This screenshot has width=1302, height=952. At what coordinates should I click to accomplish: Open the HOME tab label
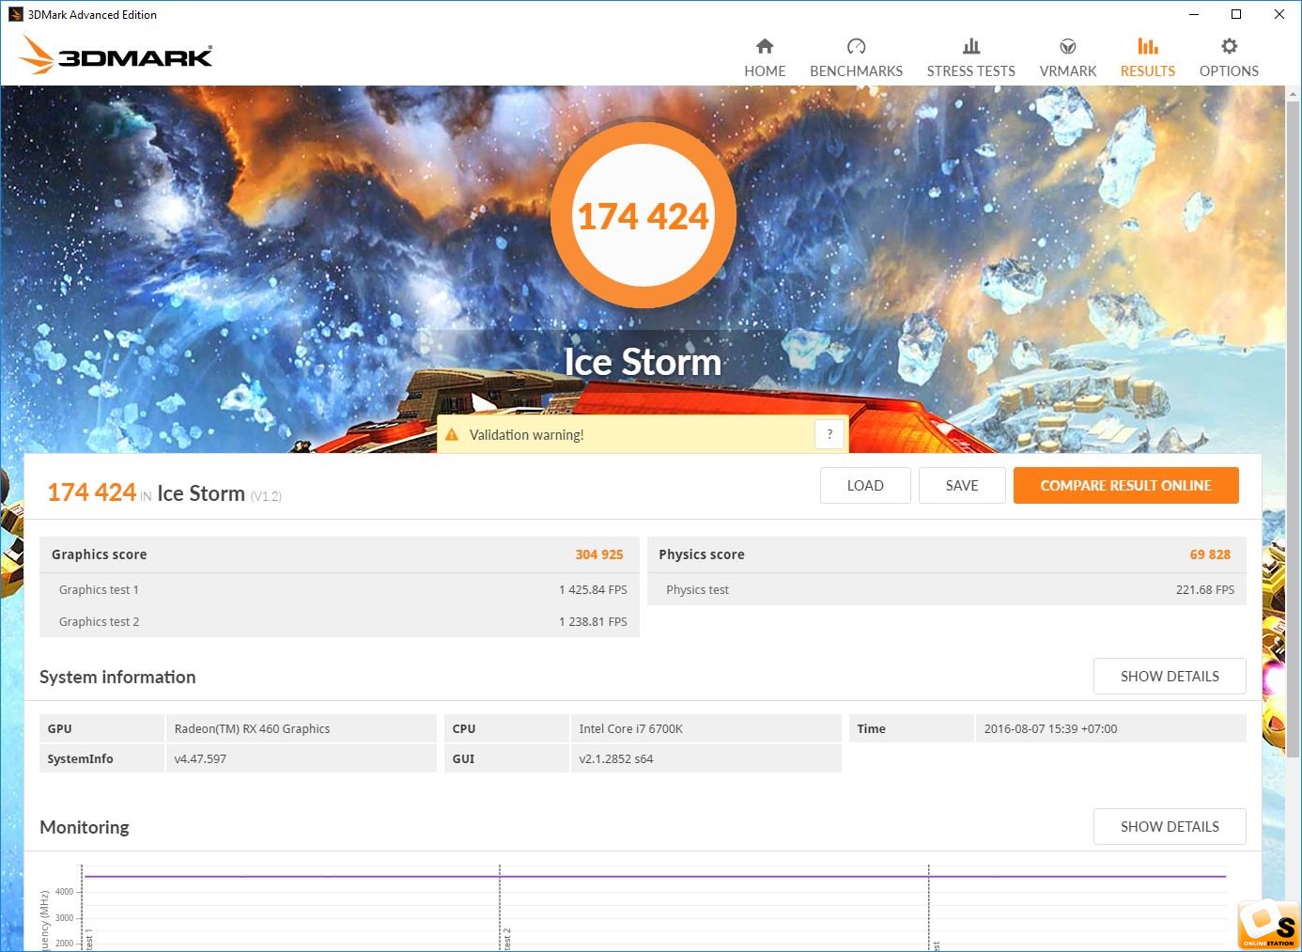pyautogui.click(x=765, y=71)
